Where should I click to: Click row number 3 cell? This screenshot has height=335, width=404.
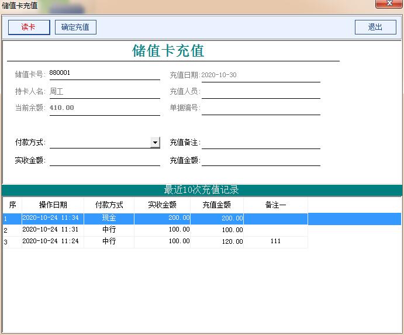pos(12,242)
